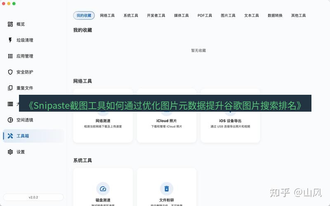Open the 网络测速 tool card
The image size is (330, 206).
tap(103, 116)
